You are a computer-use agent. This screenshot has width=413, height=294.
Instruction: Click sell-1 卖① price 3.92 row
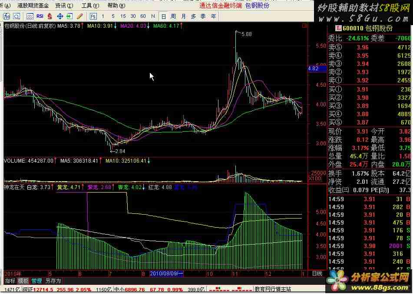(369, 80)
